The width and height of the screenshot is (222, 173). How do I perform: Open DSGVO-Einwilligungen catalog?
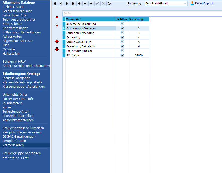(x=19, y=136)
